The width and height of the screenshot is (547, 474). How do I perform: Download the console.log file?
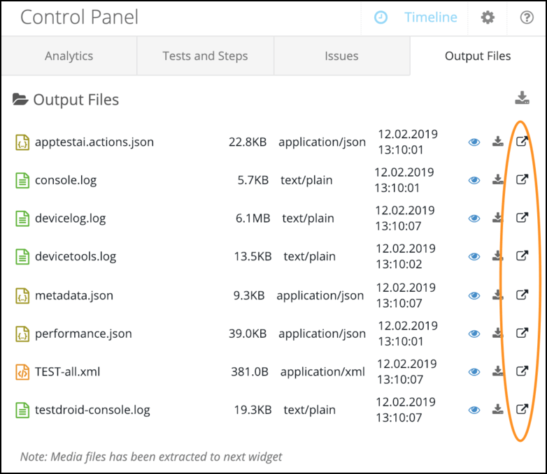(x=497, y=180)
